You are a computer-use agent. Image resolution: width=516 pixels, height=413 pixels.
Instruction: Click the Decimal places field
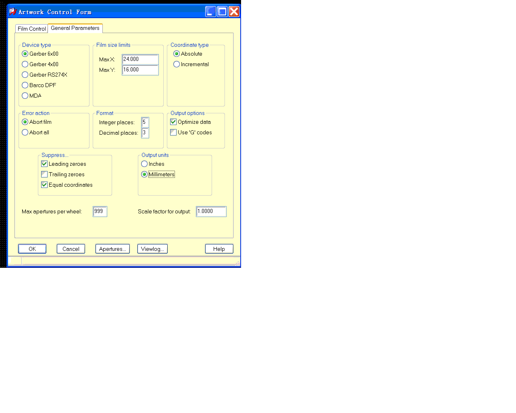pos(145,133)
